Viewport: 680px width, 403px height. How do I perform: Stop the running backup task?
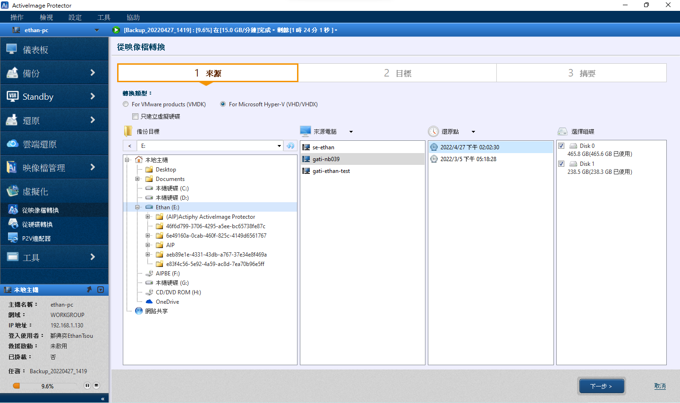pyautogui.click(x=96, y=386)
